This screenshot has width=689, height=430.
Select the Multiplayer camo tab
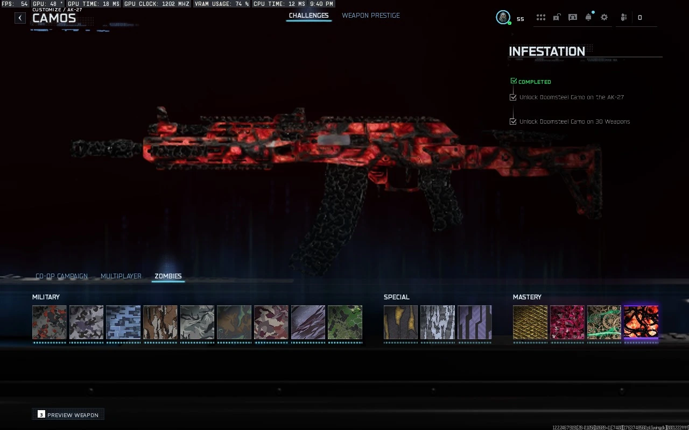click(x=121, y=276)
